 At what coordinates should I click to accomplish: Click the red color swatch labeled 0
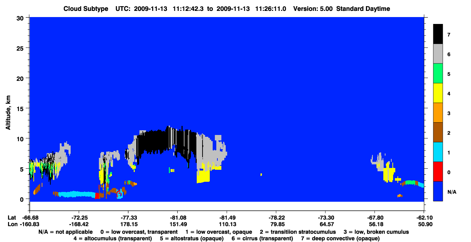pyautogui.click(x=438, y=172)
